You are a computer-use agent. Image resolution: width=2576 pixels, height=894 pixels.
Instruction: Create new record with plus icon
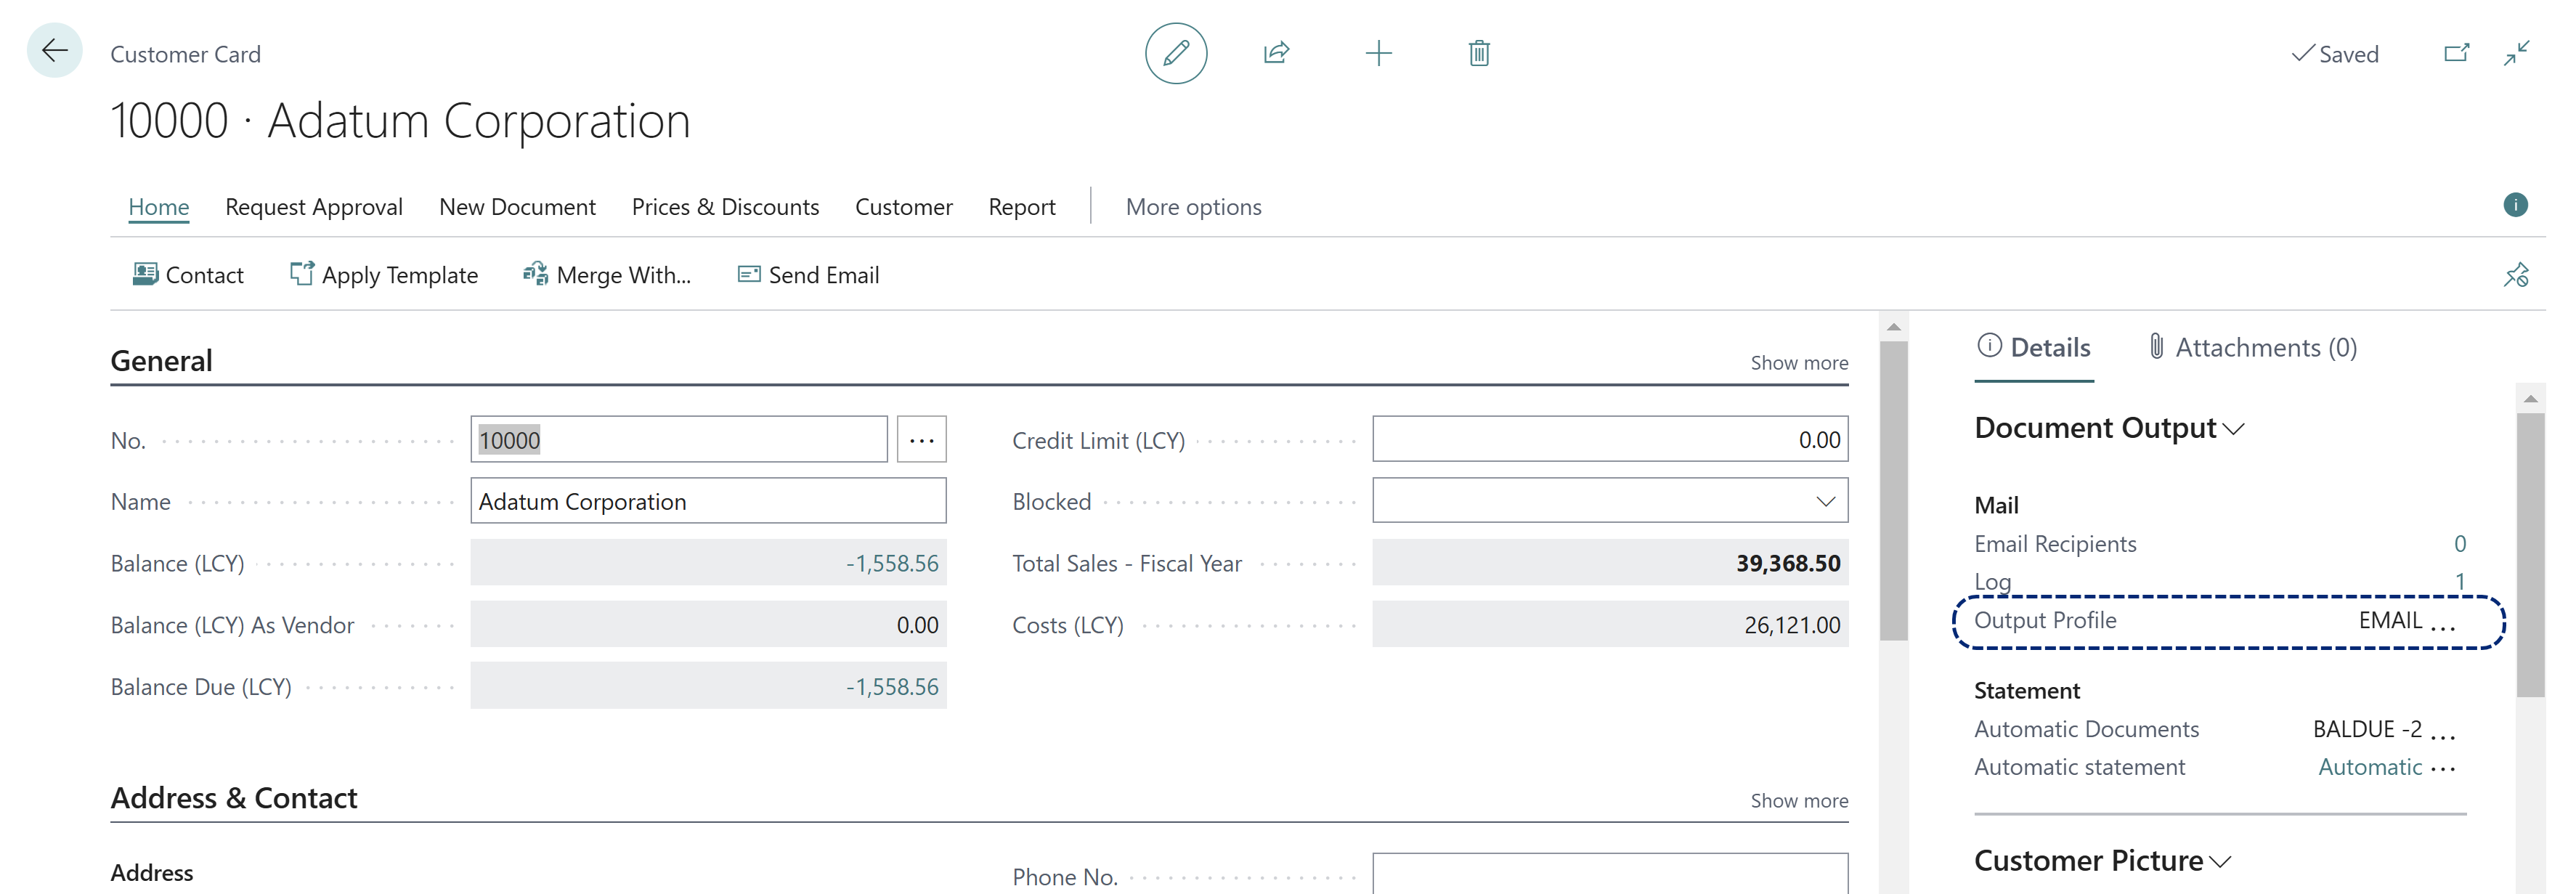(1378, 53)
